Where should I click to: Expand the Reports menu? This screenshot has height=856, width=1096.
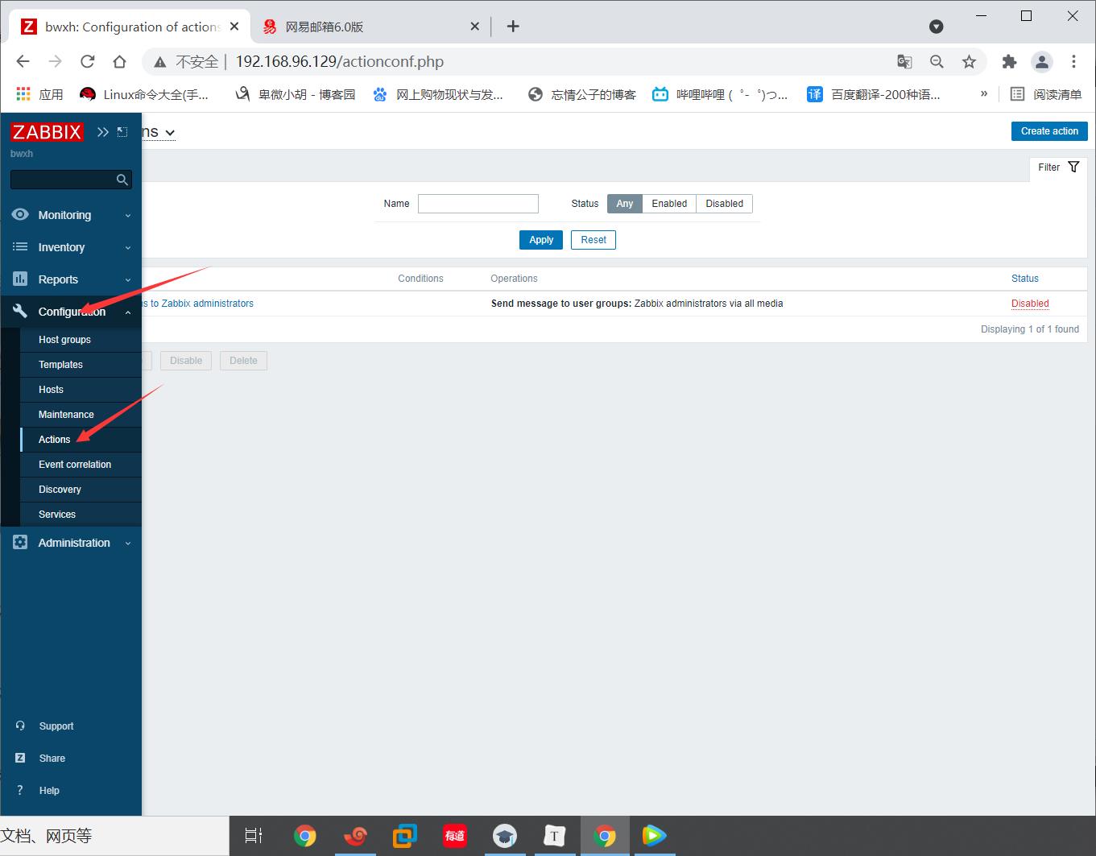[x=128, y=280]
